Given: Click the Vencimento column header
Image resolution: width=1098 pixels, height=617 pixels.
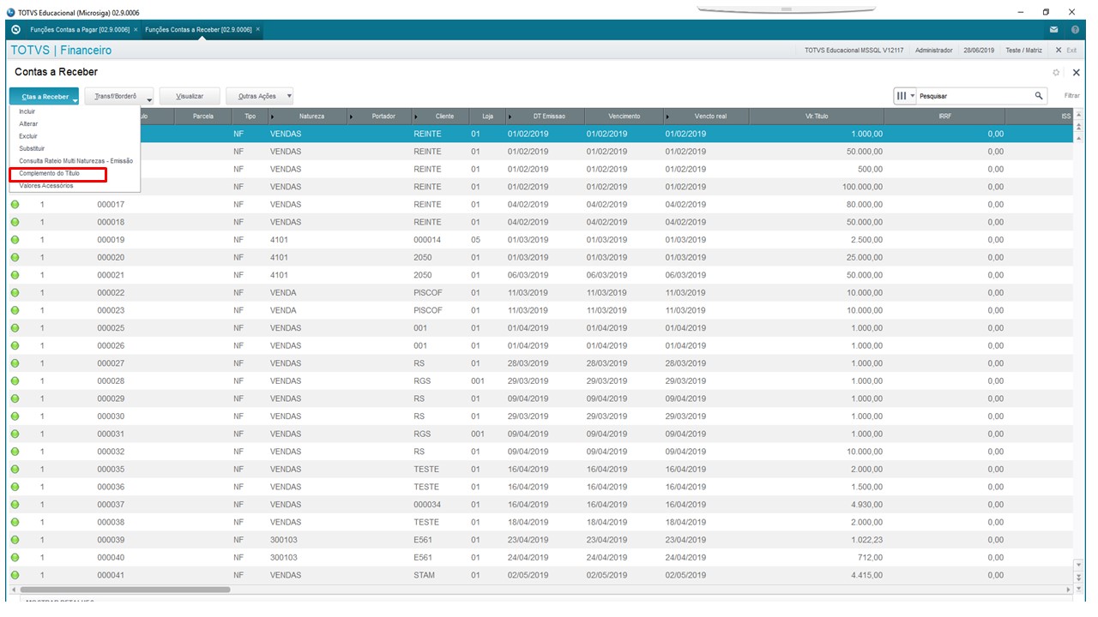Looking at the screenshot, I should click(x=624, y=116).
